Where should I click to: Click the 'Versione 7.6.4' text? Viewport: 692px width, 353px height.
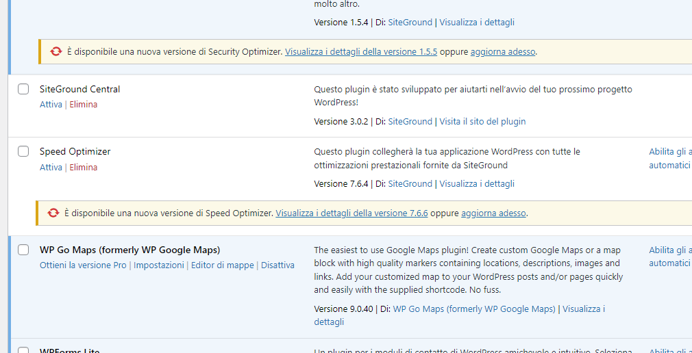(x=341, y=184)
